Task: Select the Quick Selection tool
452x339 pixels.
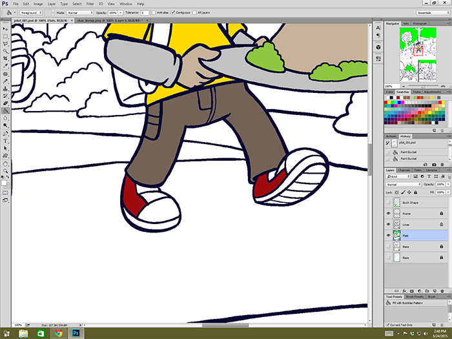Action: [x=5, y=51]
